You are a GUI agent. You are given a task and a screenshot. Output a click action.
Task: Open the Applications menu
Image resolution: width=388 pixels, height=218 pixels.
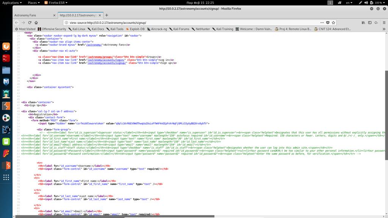click(x=12, y=3)
